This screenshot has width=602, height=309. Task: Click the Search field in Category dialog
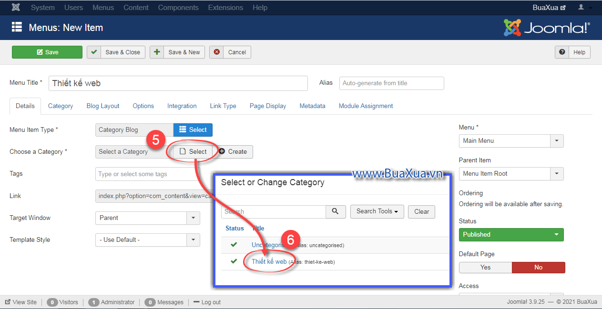coord(274,211)
